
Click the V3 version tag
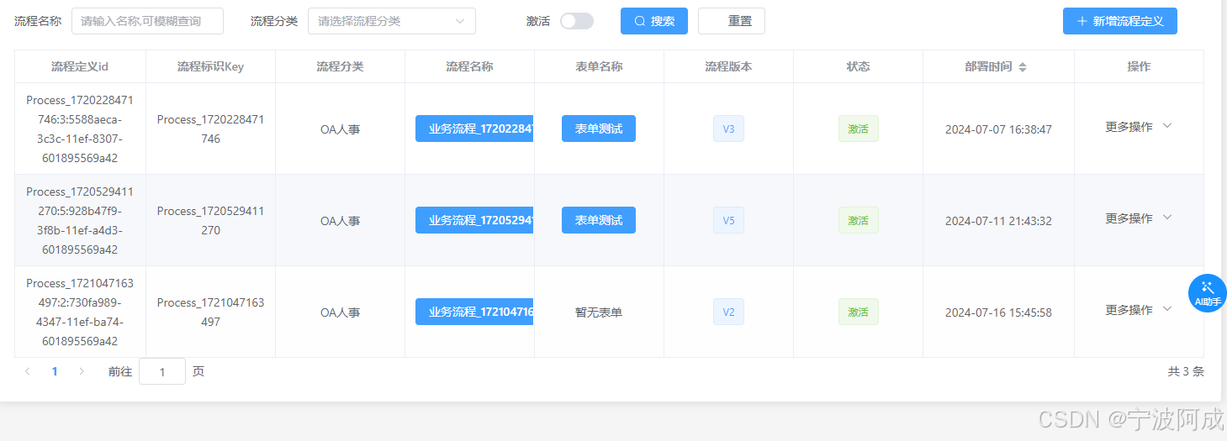(729, 129)
